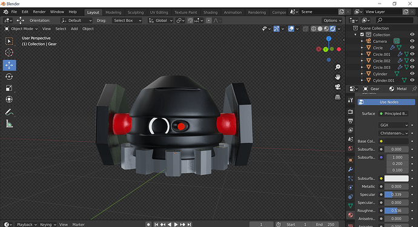418x227 pixels.
Task: Open View Layer properties tab
Action: [x=351, y=130]
